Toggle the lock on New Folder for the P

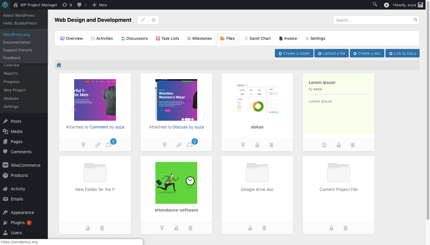click(88, 228)
